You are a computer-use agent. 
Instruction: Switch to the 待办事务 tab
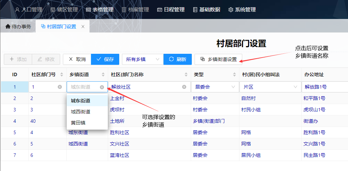[x=18, y=27]
